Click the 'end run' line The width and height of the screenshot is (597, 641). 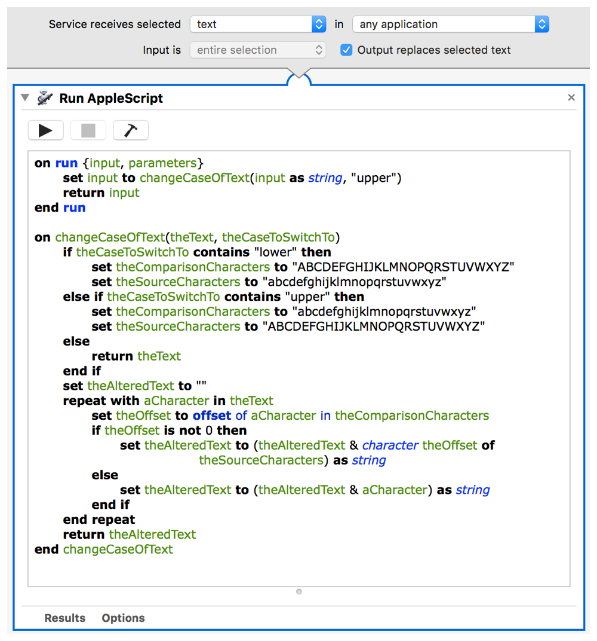[x=60, y=207]
